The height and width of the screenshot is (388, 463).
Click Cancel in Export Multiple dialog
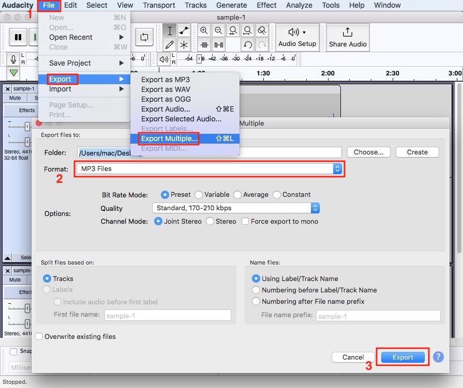353,357
